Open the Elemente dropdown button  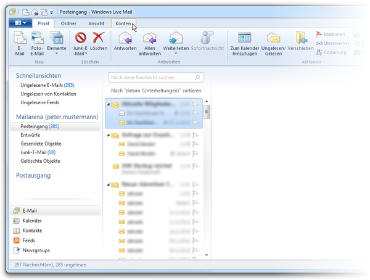point(57,43)
